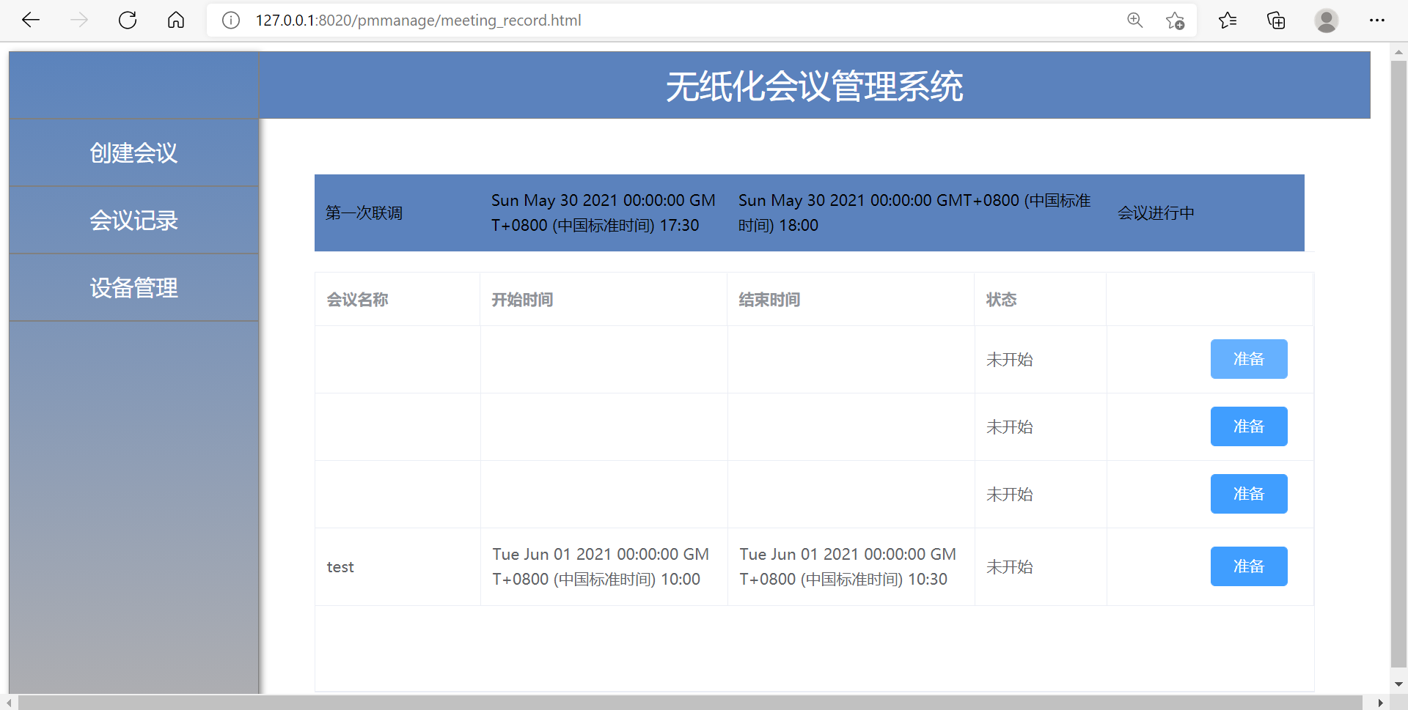Open the browser home page
Viewport: 1408px width, 710px height.
pos(176,20)
